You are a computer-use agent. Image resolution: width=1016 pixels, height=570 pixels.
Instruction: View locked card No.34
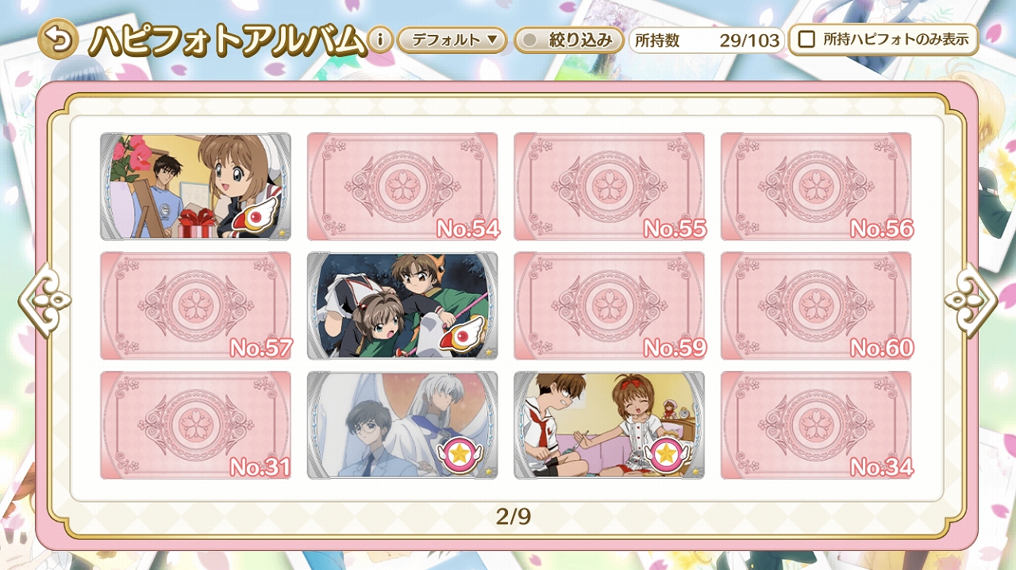816,426
